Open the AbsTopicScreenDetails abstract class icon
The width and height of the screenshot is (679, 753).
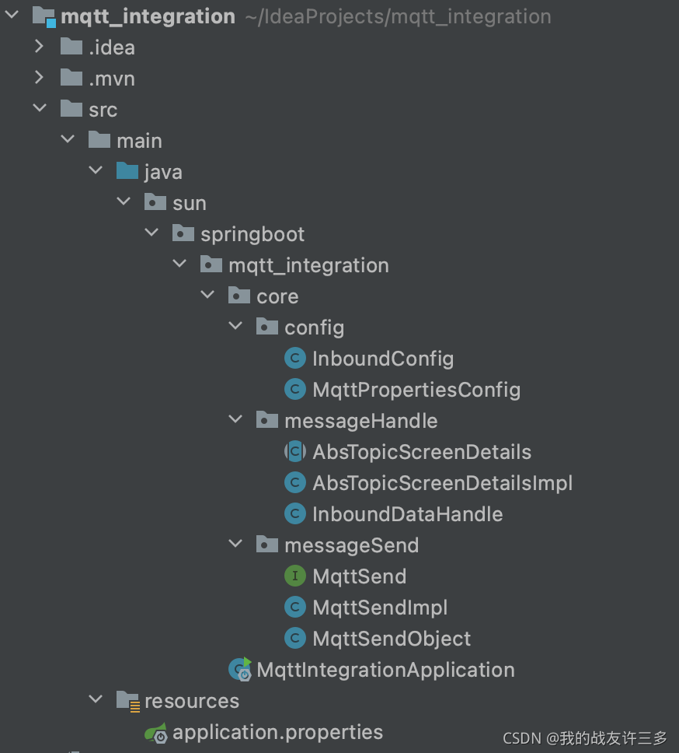(295, 451)
